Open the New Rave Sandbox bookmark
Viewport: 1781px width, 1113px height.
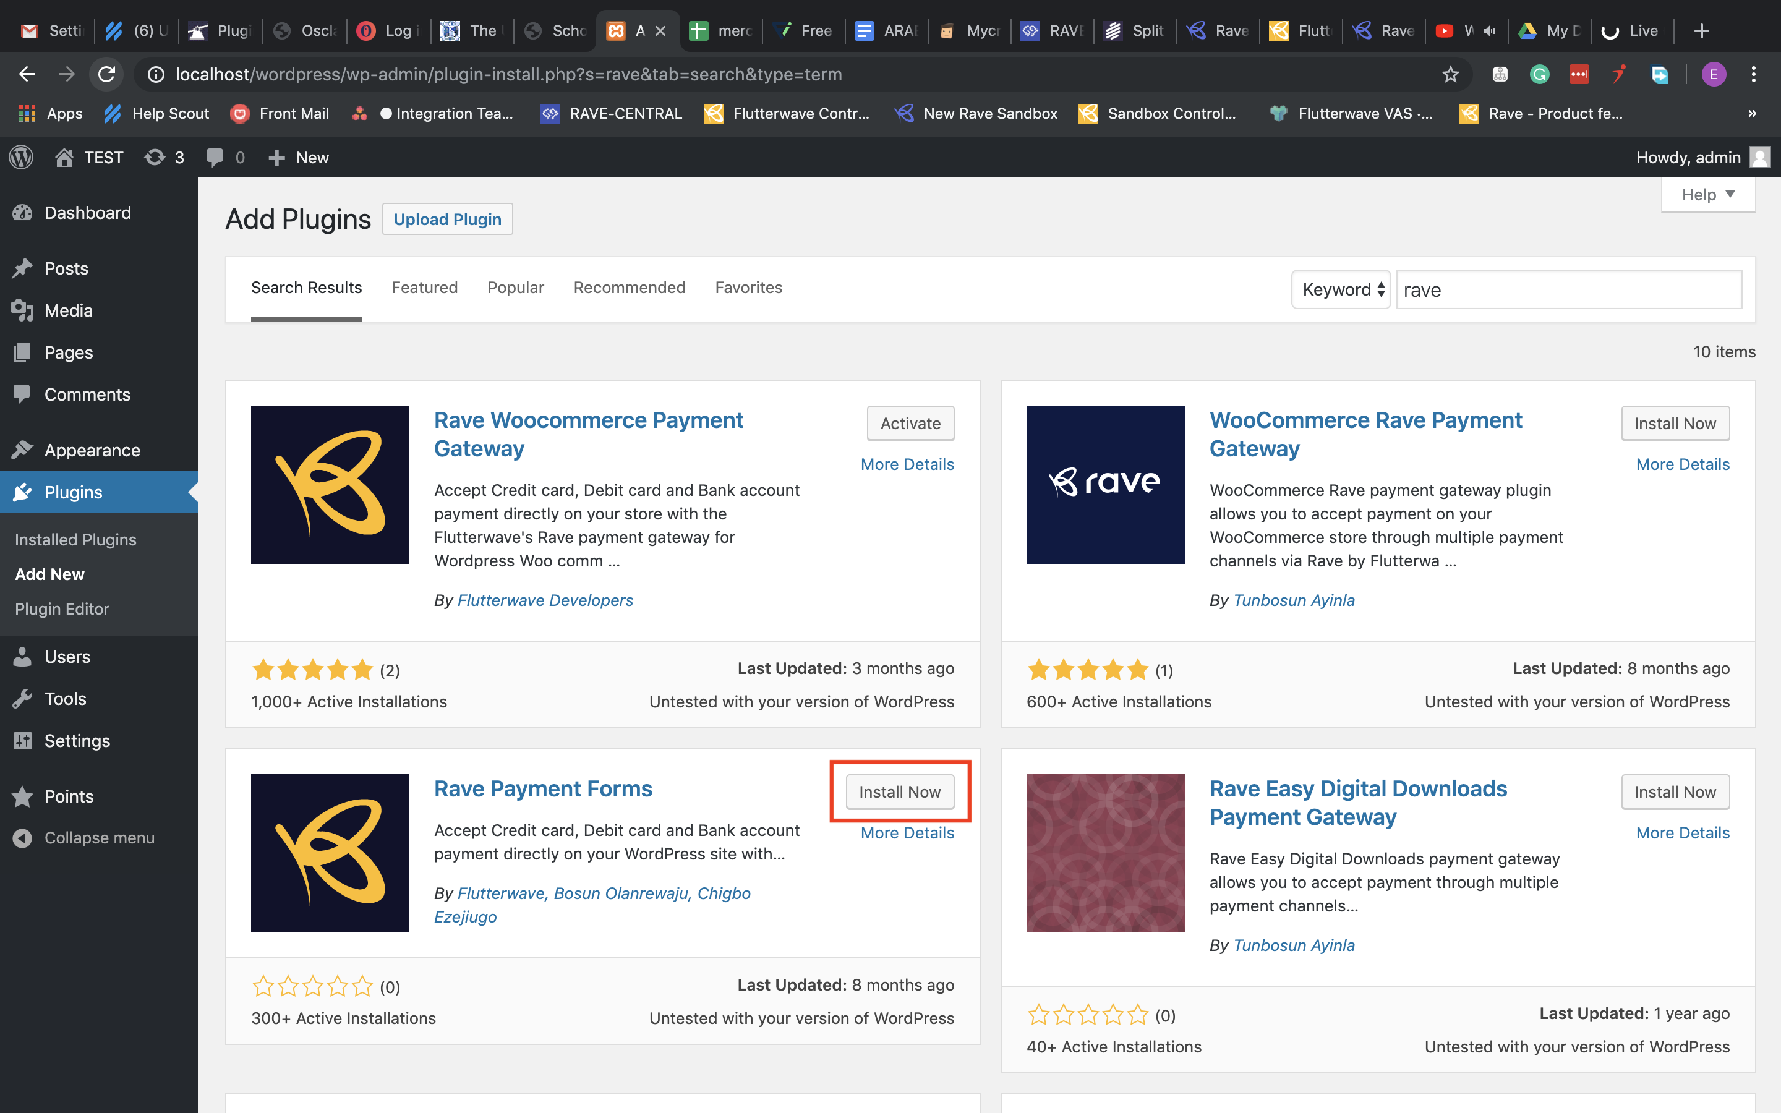tap(976, 113)
